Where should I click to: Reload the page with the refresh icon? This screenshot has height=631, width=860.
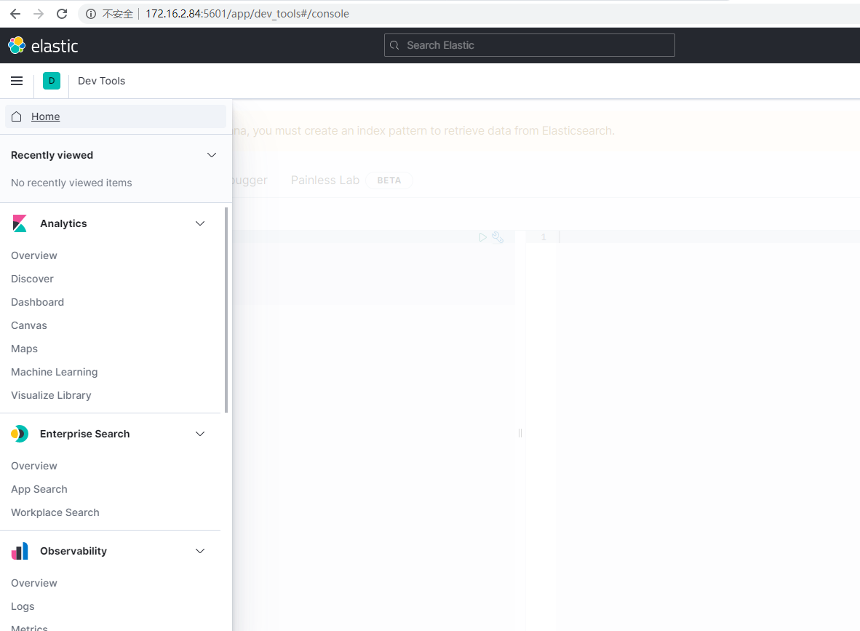tap(62, 14)
